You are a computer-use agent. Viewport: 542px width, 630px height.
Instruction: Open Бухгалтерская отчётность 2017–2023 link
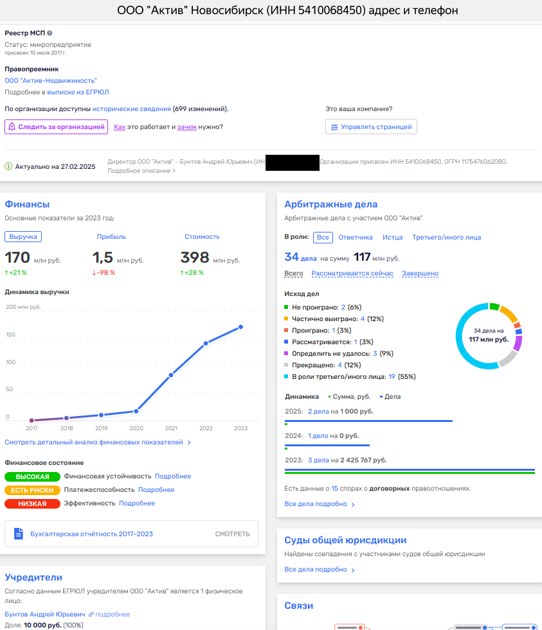[92, 534]
